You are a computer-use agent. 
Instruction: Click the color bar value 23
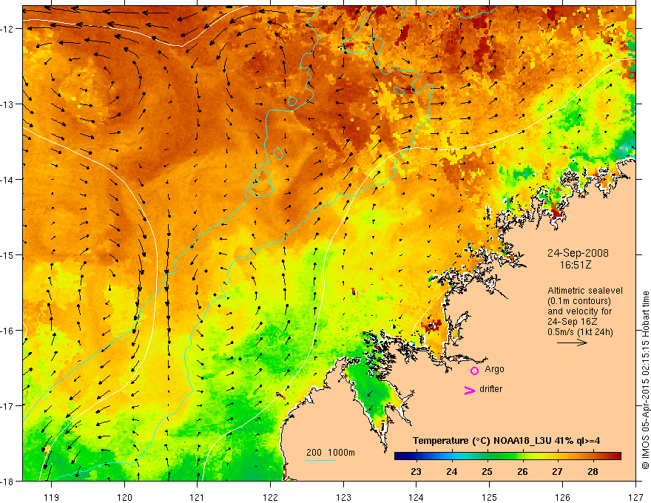(x=416, y=471)
